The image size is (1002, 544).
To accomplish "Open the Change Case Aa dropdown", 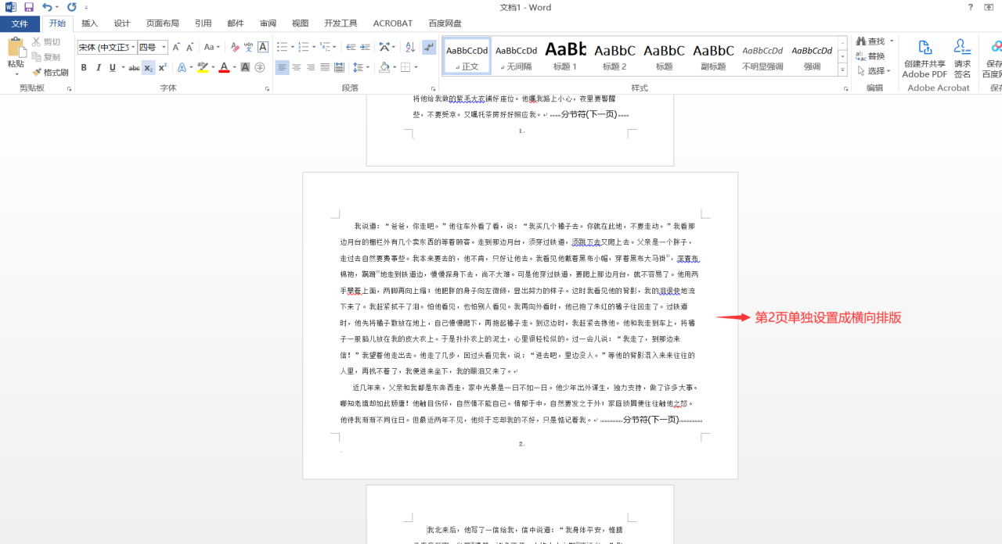I will click(x=211, y=47).
